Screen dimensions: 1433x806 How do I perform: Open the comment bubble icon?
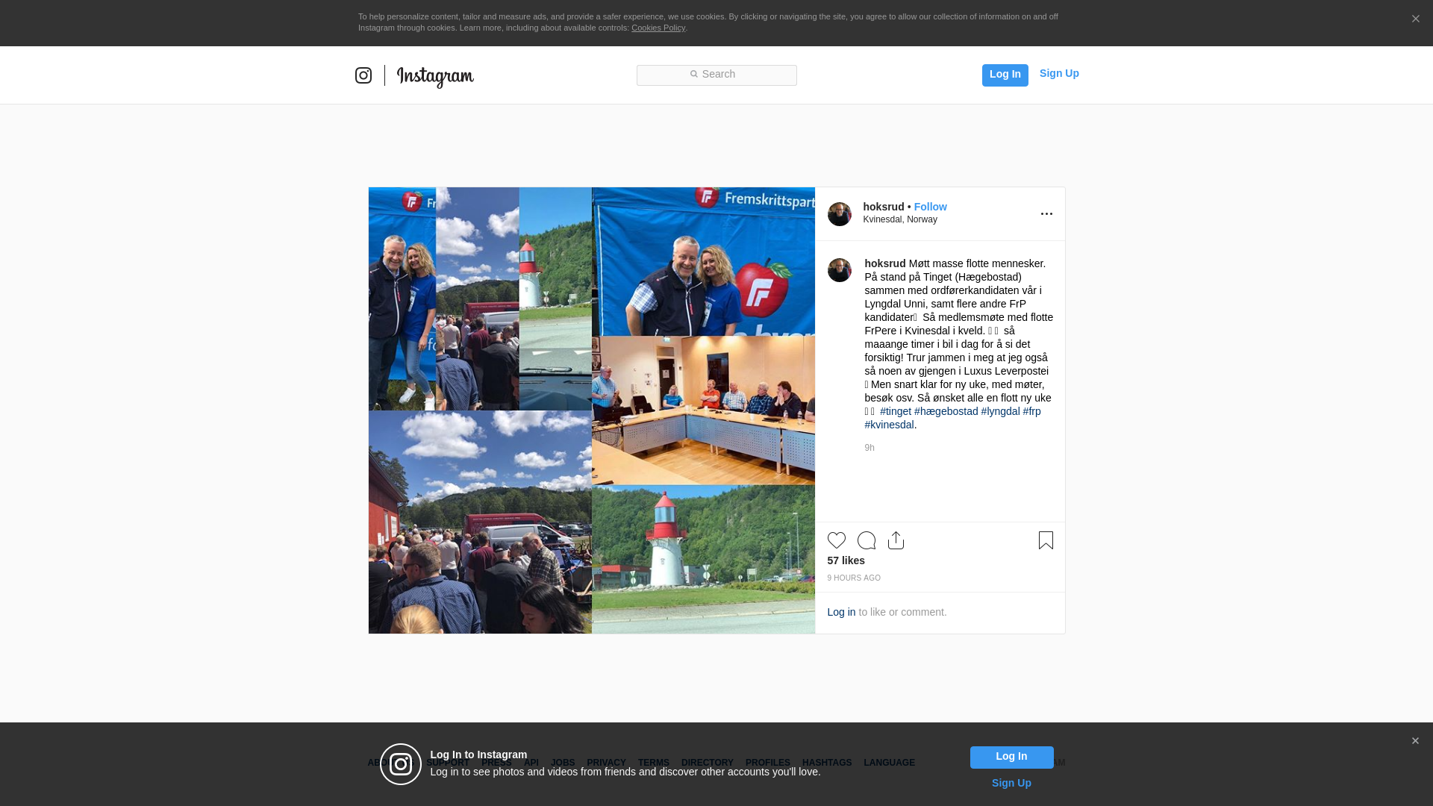tap(867, 540)
